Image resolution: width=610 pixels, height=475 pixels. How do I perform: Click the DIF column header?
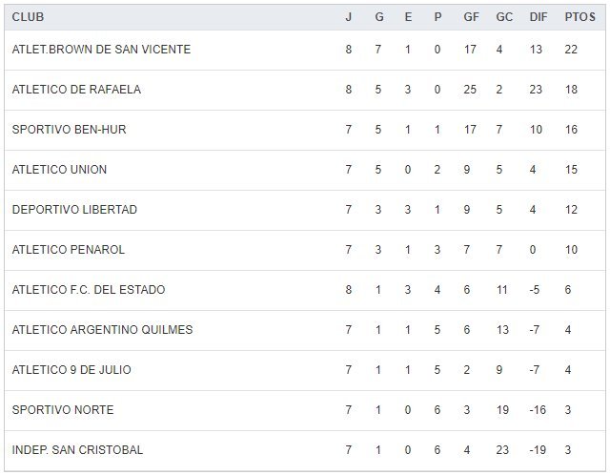click(x=538, y=17)
